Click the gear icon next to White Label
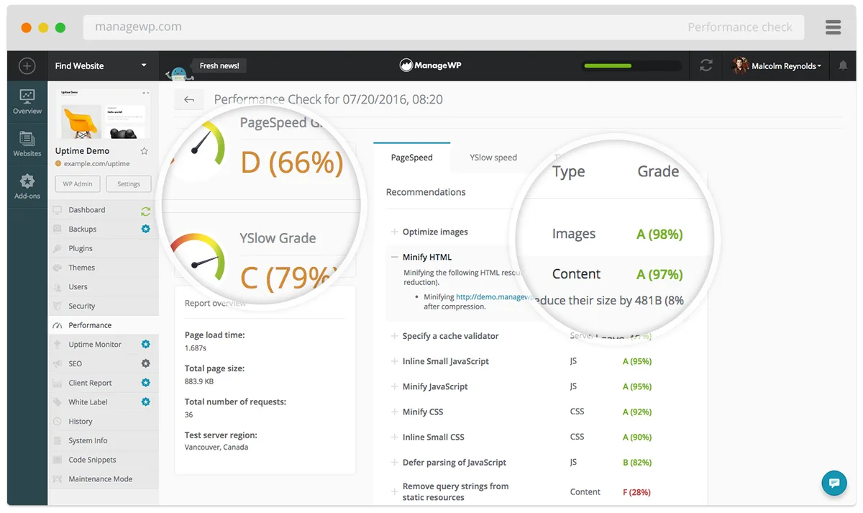The image size is (863, 513). [145, 401]
